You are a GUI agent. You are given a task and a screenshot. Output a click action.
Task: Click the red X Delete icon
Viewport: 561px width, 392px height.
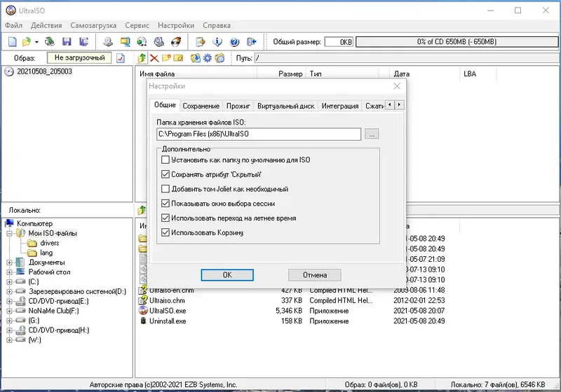154,58
